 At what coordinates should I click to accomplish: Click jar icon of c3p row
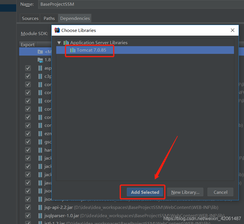[40, 76]
